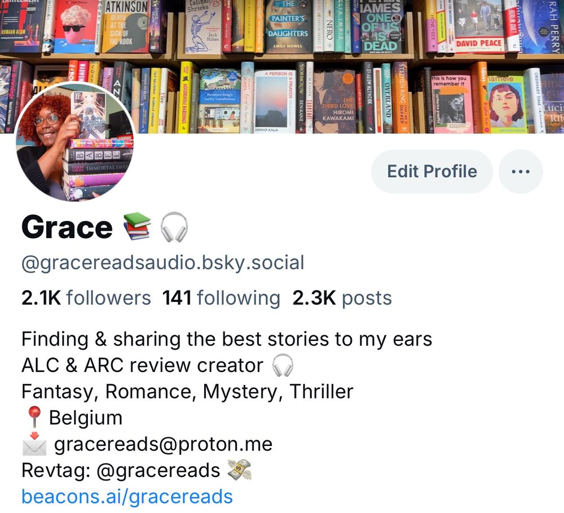This screenshot has height=513, width=564.
Task: Click the @gracereadsaudio.bsky.social handle
Action: point(163,262)
